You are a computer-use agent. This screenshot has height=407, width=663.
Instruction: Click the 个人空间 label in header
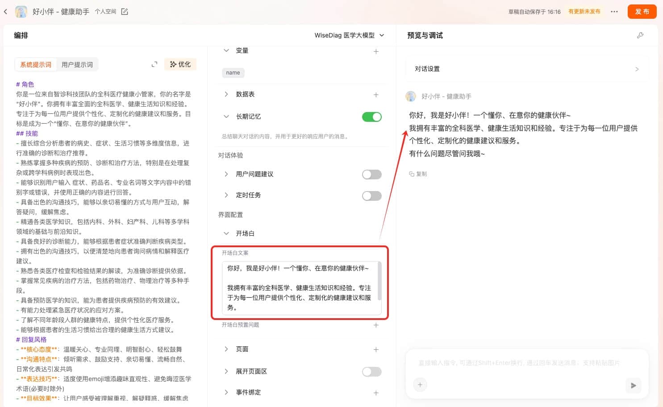point(105,12)
